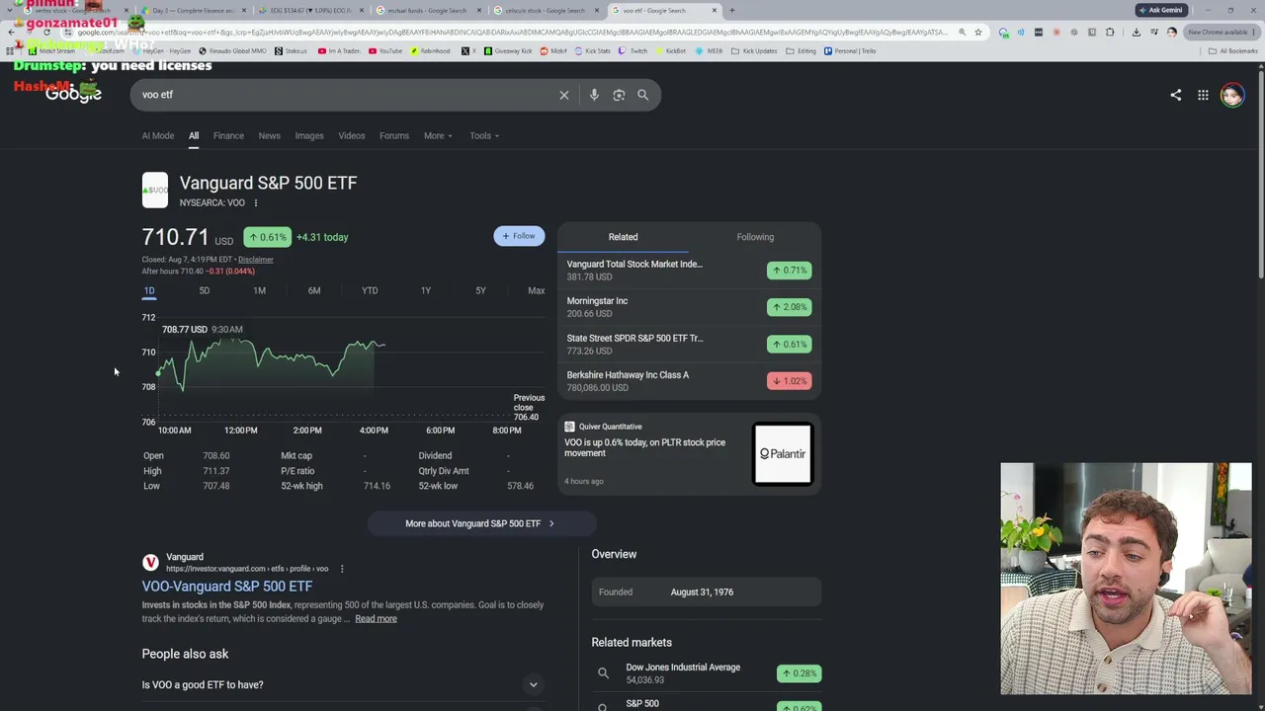Clear the search box with the X icon
1265x711 pixels.
click(x=564, y=95)
